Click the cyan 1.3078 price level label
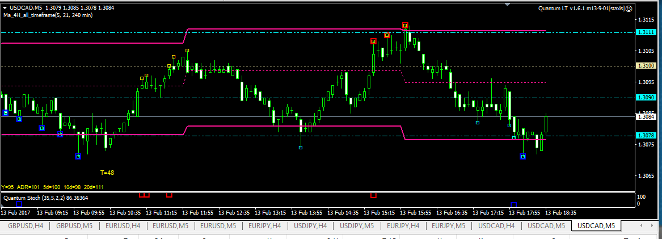The image size is (662, 239). [646, 136]
